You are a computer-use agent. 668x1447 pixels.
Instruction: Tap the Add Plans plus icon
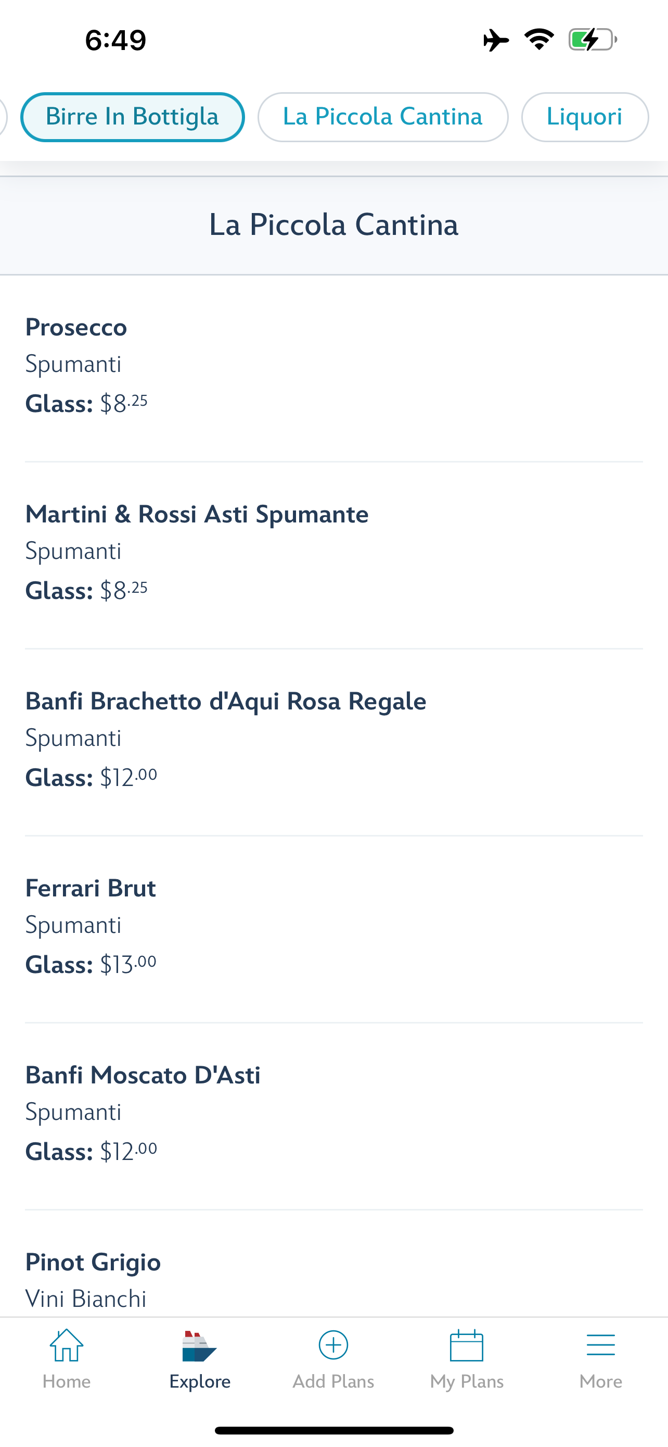[333, 1345]
